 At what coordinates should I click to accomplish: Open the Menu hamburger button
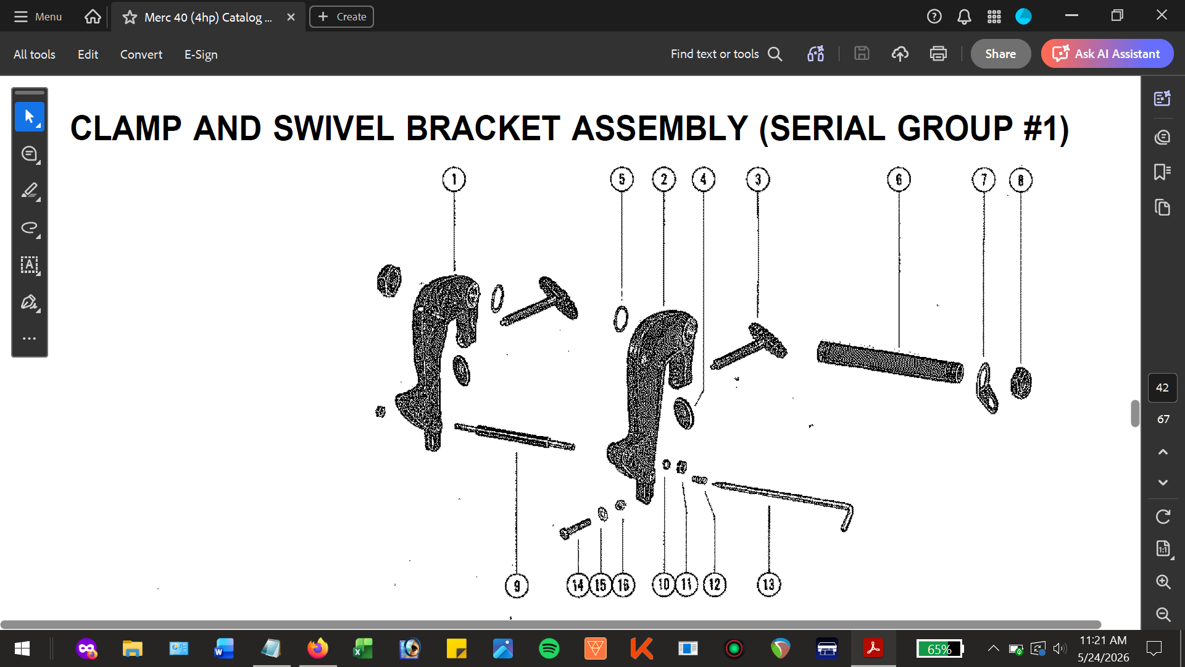pyautogui.click(x=38, y=17)
